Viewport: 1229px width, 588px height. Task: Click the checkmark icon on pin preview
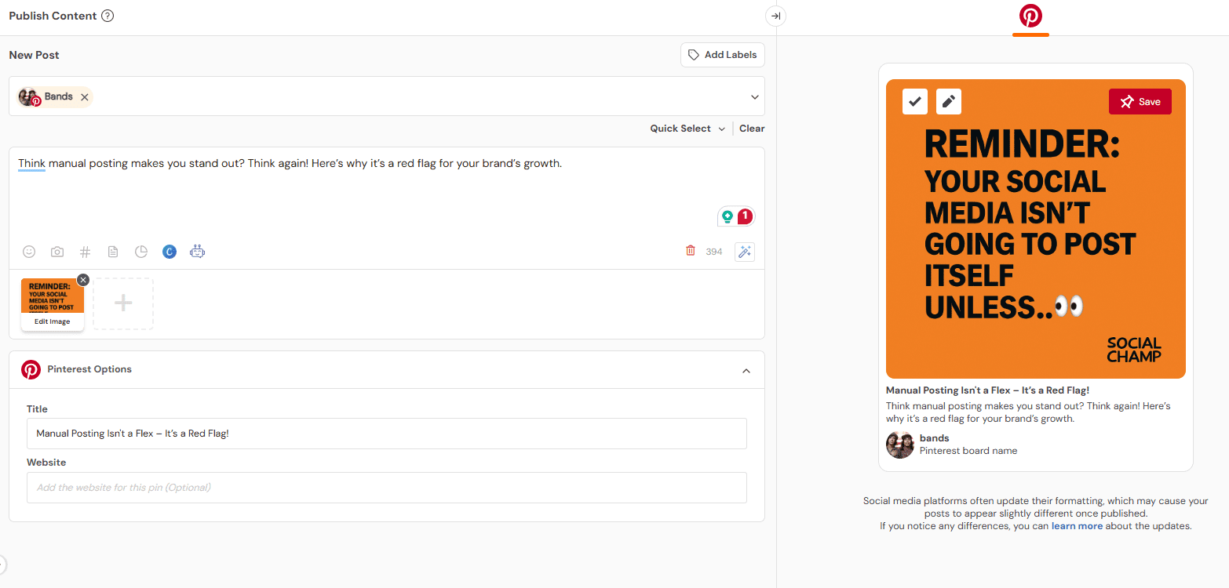click(915, 102)
